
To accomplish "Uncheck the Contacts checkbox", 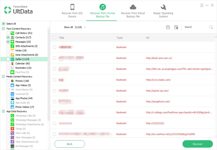I will (8, 37).
